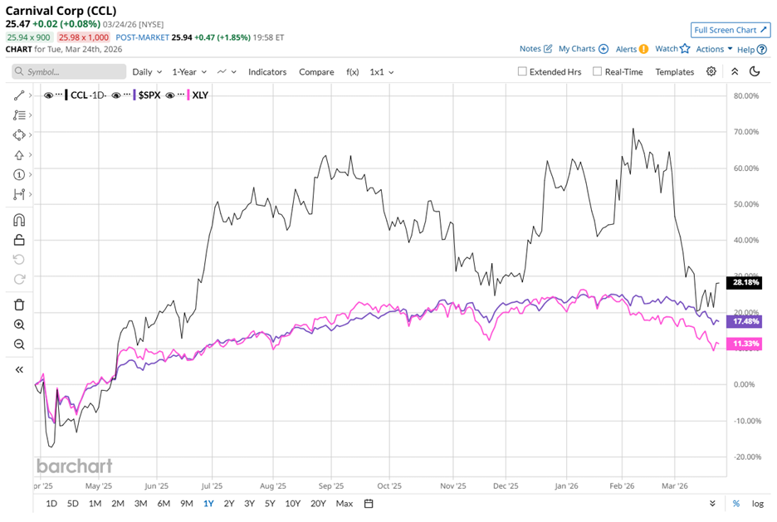The height and width of the screenshot is (522, 777).
Task: Switch to dark mode moon icon
Action: coord(755,71)
